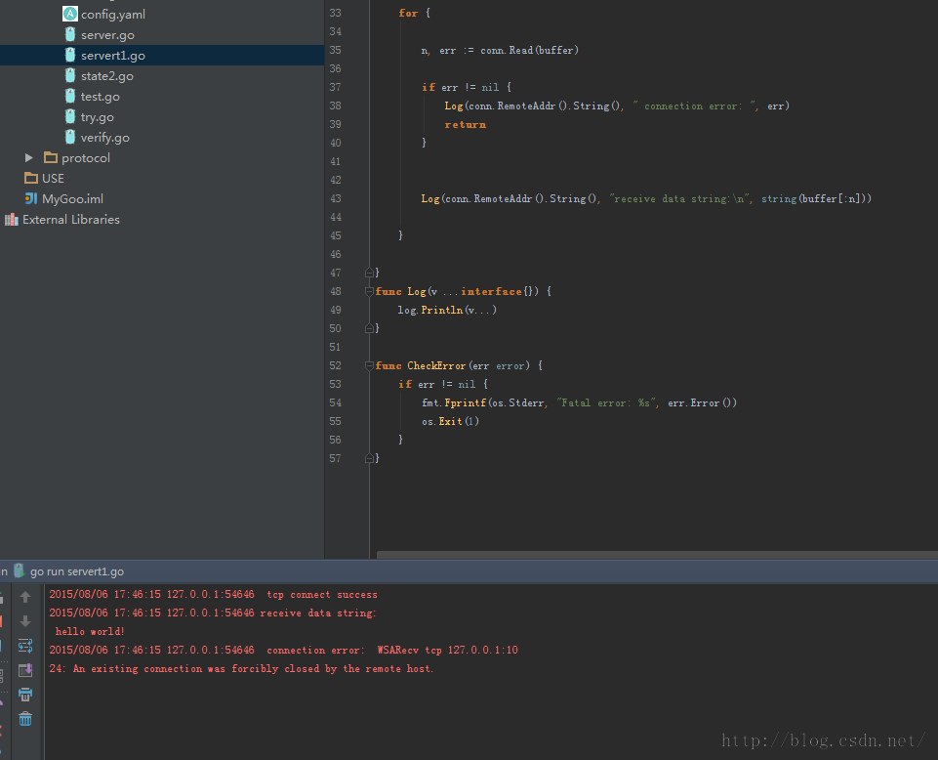Click the scroll-to-end icon in the console
This screenshot has height=760, width=938.
pyautogui.click(x=25, y=670)
